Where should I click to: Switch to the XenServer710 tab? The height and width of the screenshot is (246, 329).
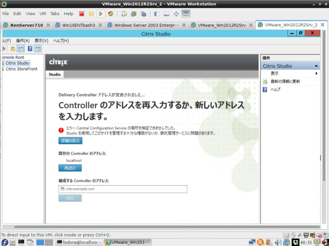coord(26,25)
